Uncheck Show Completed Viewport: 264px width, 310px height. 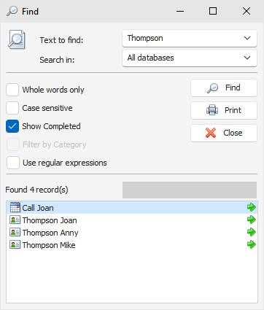click(x=12, y=126)
